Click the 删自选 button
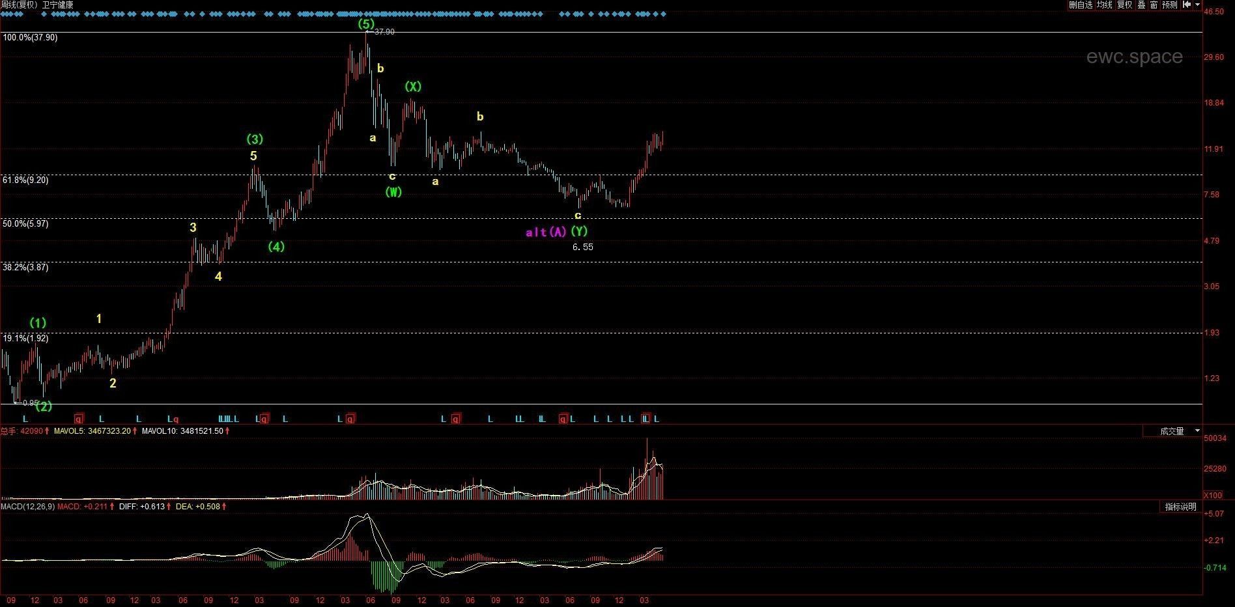 pyautogui.click(x=1080, y=5)
